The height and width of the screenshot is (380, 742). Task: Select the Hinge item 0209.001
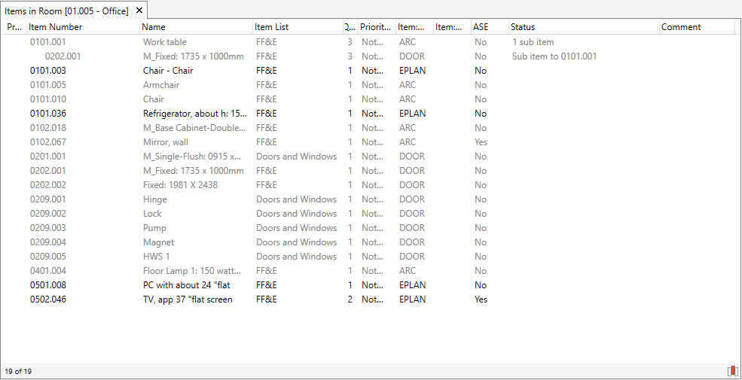pyautogui.click(x=48, y=199)
